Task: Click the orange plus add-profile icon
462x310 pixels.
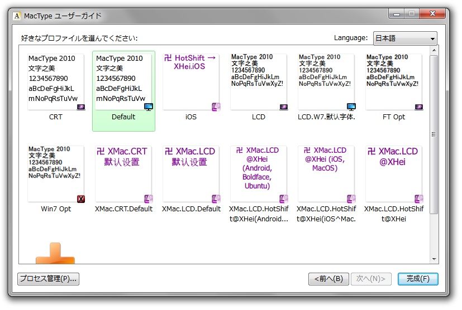Action: (x=55, y=253)
